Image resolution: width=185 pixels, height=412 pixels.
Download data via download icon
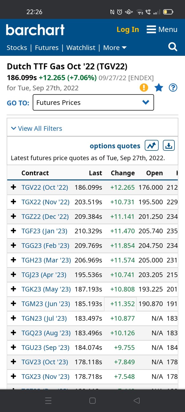169,146
